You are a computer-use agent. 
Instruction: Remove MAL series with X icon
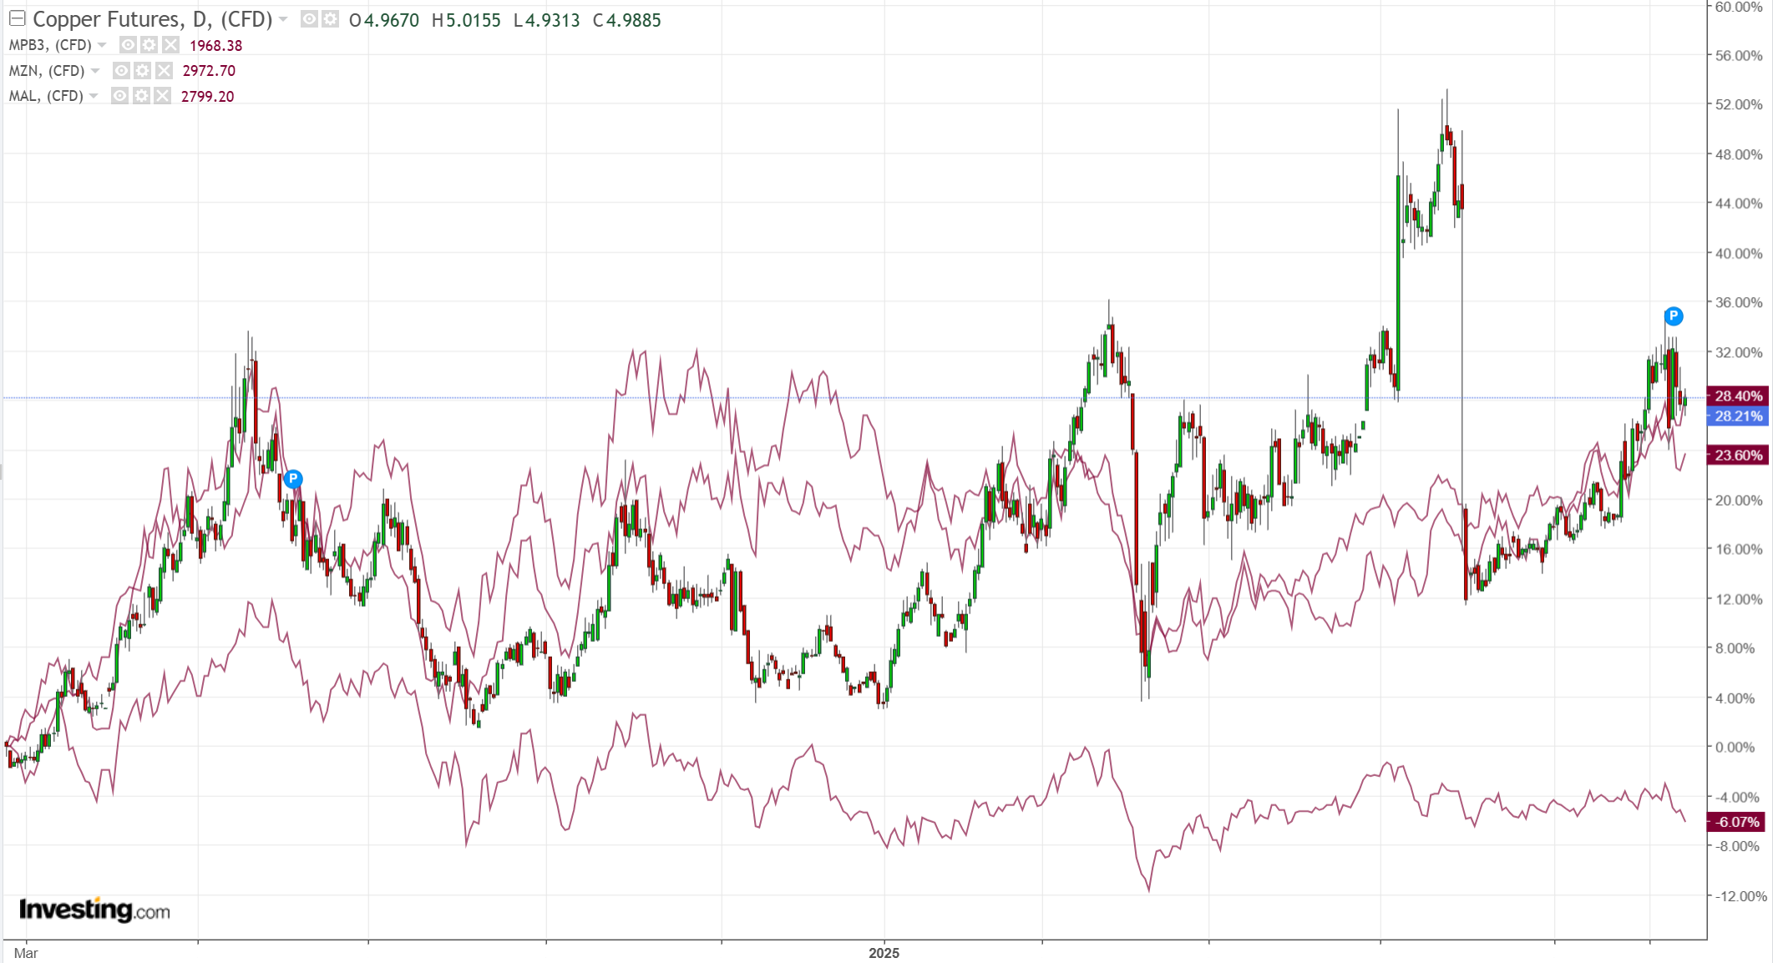pos(162,96)
